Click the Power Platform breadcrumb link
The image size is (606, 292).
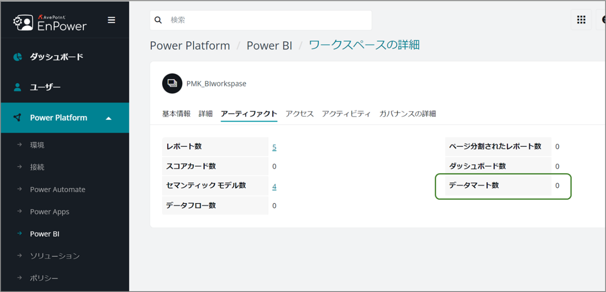(190, 45)
